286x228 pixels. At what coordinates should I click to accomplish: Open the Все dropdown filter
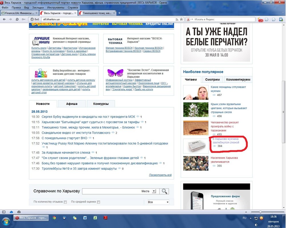point(158,202)
